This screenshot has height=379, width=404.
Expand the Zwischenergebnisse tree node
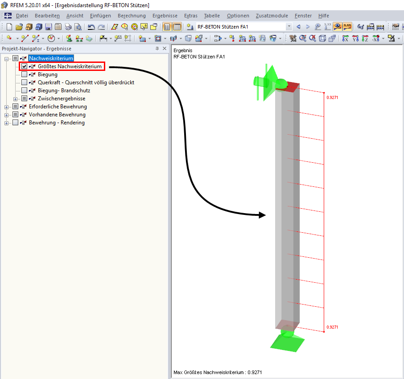[x=16, y=99]
